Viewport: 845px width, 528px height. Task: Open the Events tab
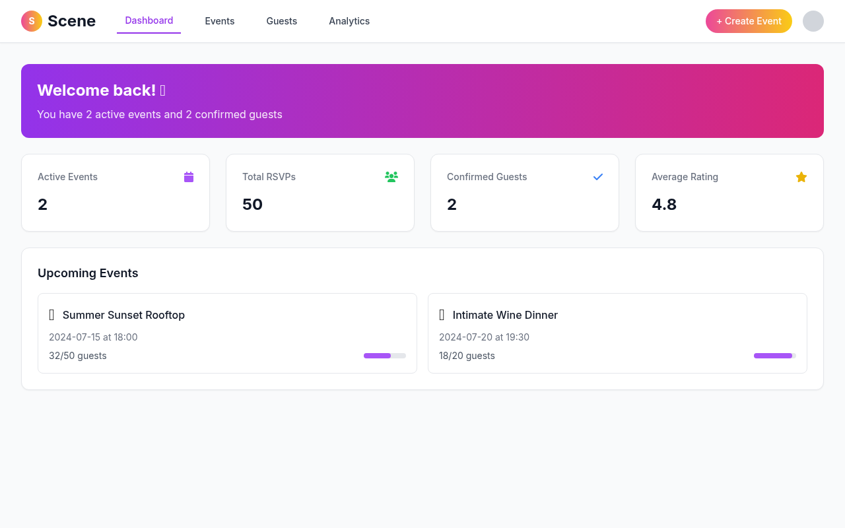(x=220, y=21)
